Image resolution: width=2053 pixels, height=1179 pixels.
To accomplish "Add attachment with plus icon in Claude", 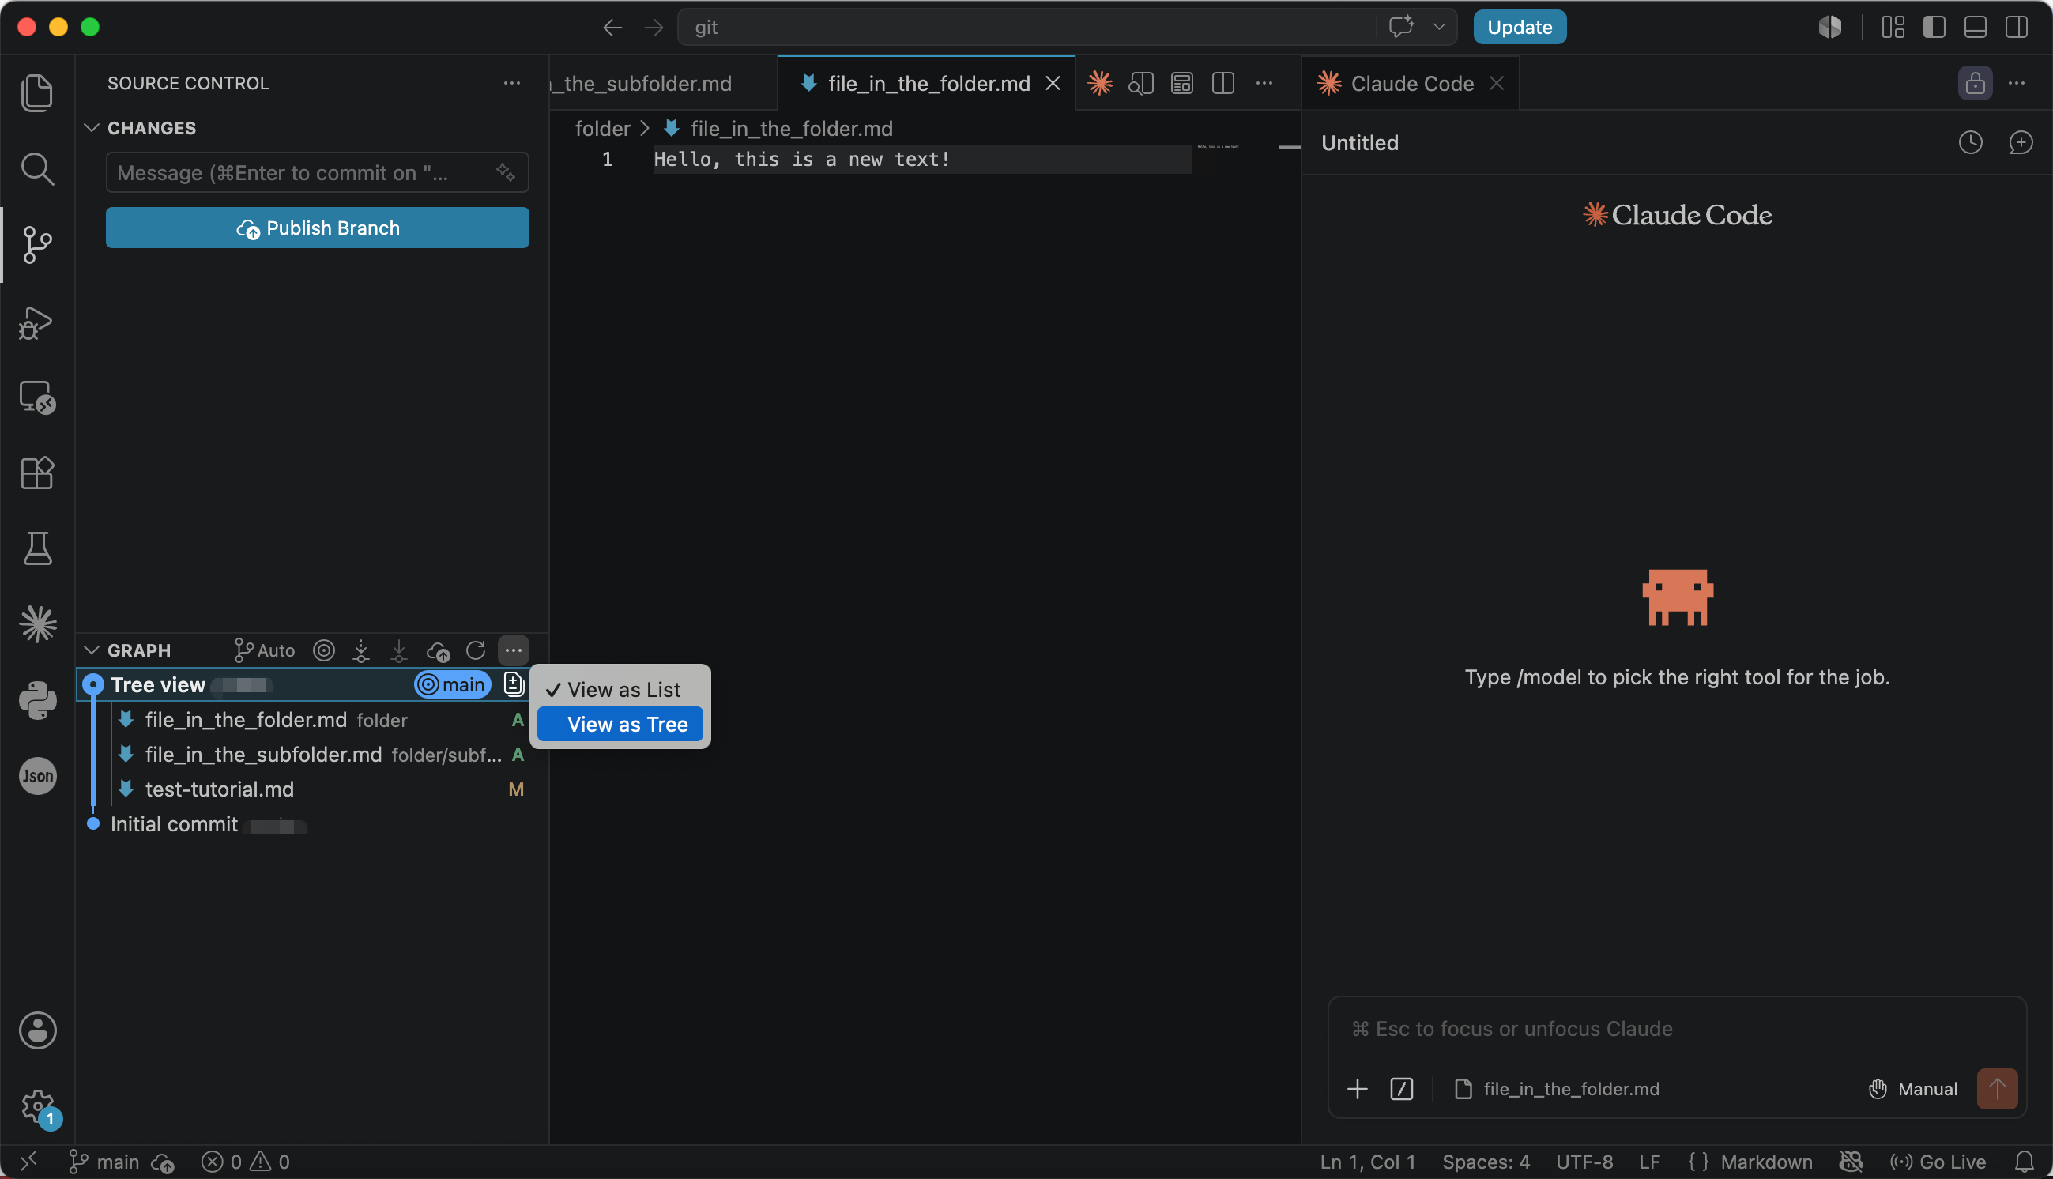I will pos(1358,1089).
